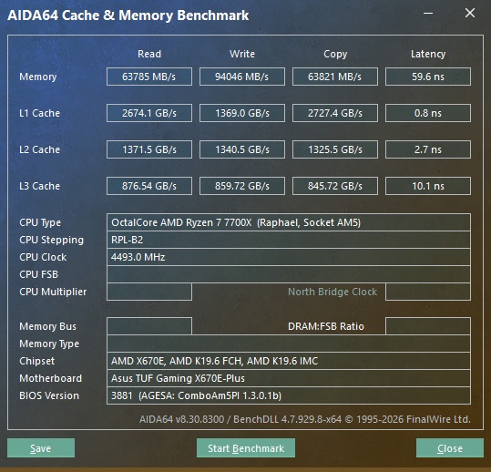Click the L1 Cache Read 2674.1 GB/s field

click(x=149, y=113)
